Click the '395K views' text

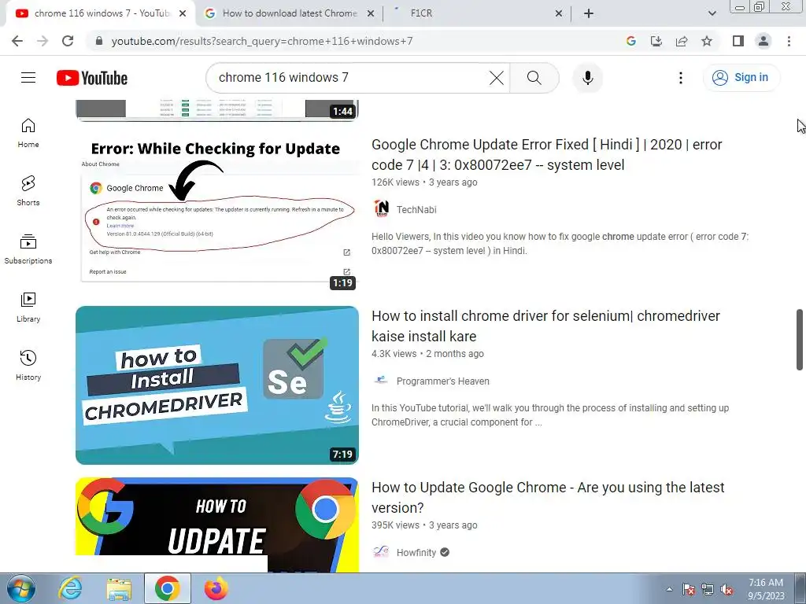coord(395,525)
